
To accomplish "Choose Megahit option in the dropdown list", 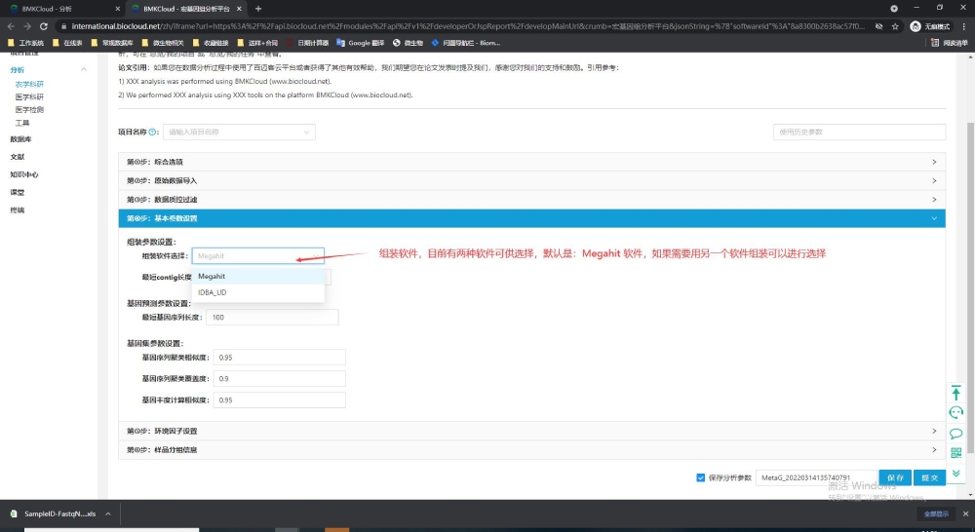I will point(212,276).
